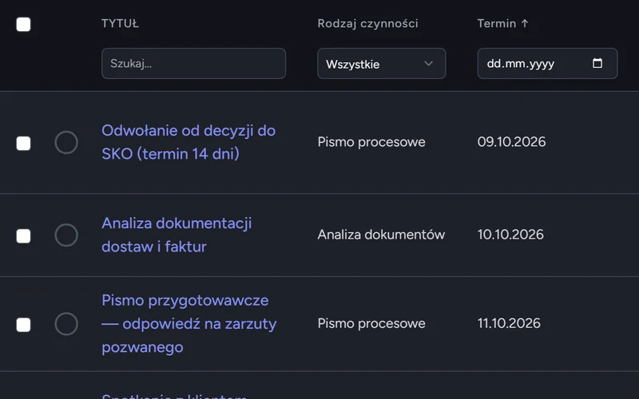Check the box for Analiza dokumentacji row
Image resolution: width=639 pixels, height=399 pixels.
point(23,235)
